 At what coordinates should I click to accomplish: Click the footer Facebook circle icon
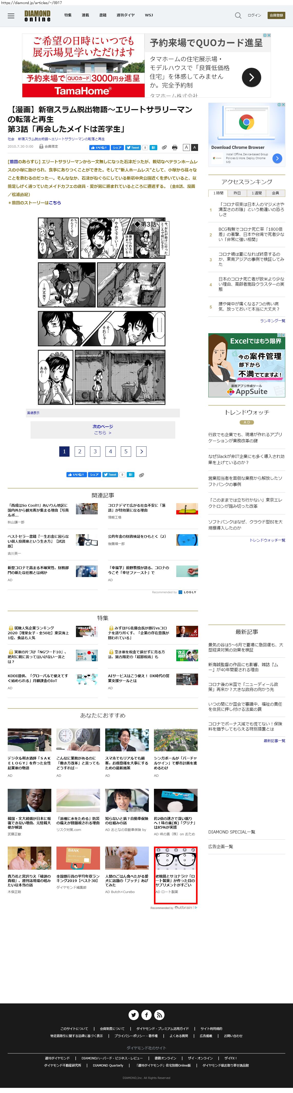(x=146, y=1014)
